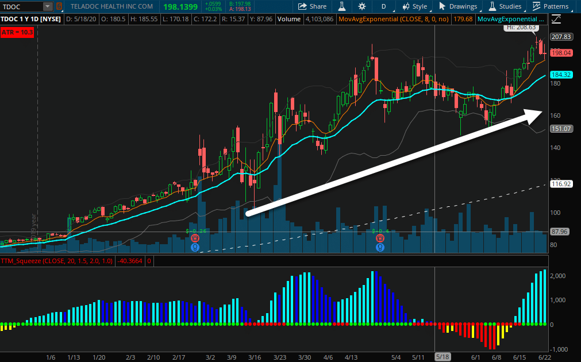Click the red 198.04 price axis label
The image size is (581, 362).
pos(561,53)
